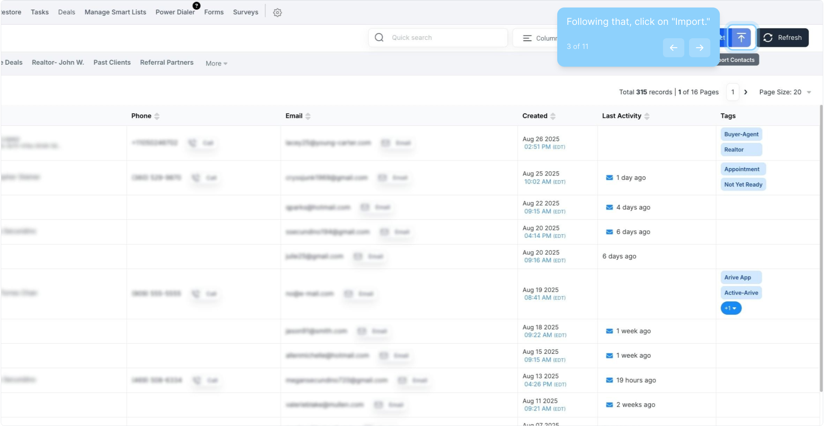
Task: Click the tour's next arrow button
Action: 699,48
